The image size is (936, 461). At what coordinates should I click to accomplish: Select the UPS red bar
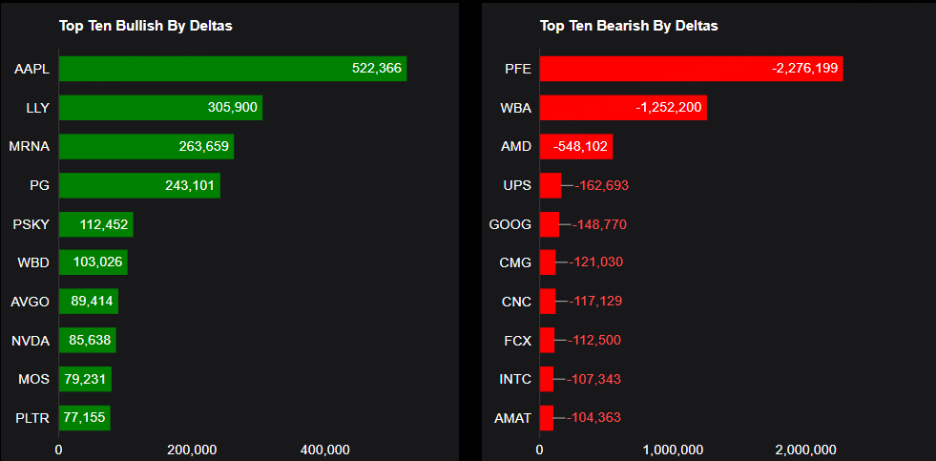551,185
